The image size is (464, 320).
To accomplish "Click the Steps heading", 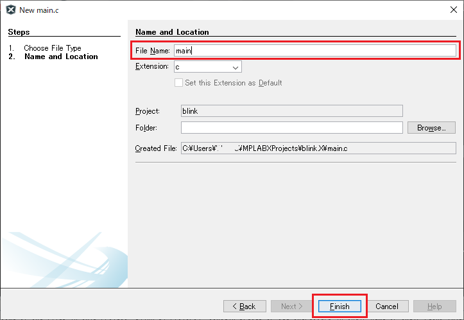I will (x=19, y=32).
